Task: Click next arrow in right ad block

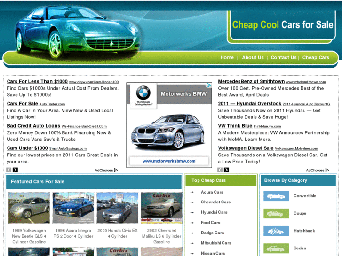Action: point(227,170)
